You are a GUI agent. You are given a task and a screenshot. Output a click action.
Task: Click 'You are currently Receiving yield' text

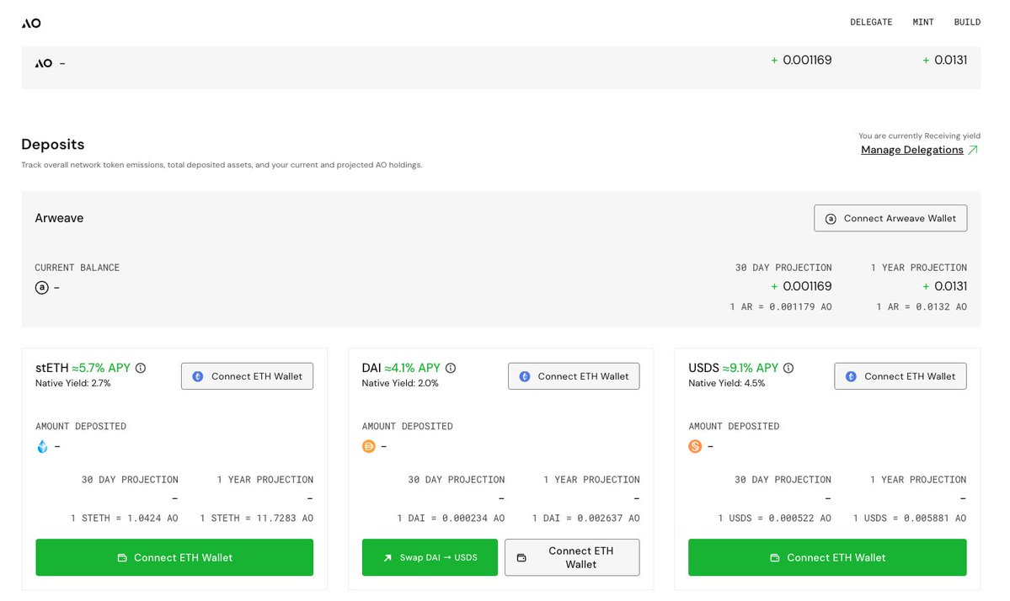coord(919,136)
